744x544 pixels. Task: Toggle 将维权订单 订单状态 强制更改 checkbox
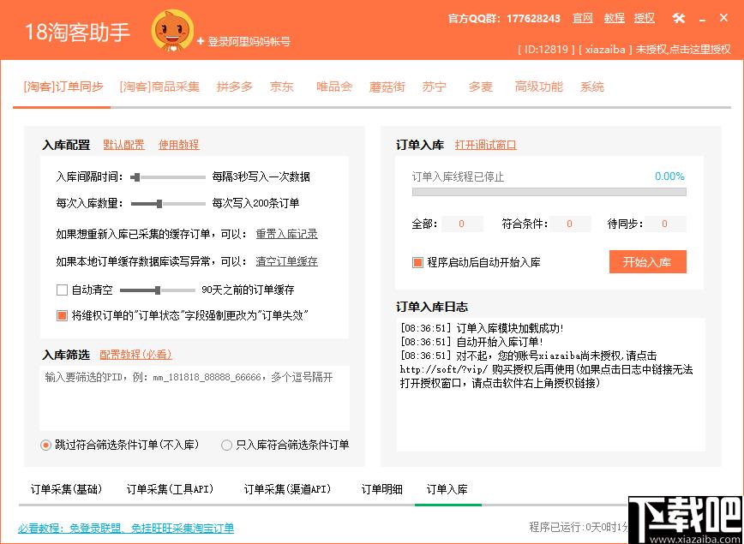[x=62, y=315]
